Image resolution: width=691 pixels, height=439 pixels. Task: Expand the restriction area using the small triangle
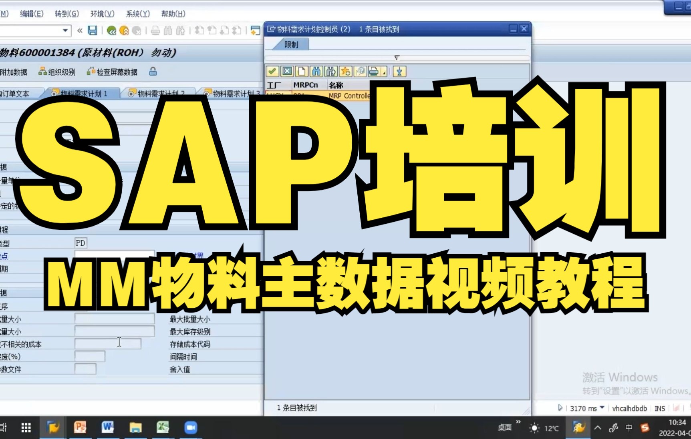[397, 58]
